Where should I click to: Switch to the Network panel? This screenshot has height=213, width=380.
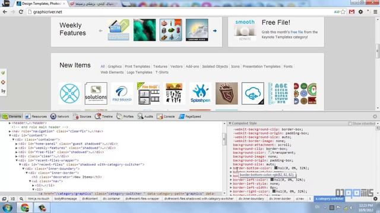tap(59, 117)
